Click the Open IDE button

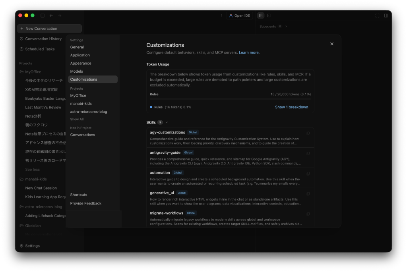tap(239, 15)
